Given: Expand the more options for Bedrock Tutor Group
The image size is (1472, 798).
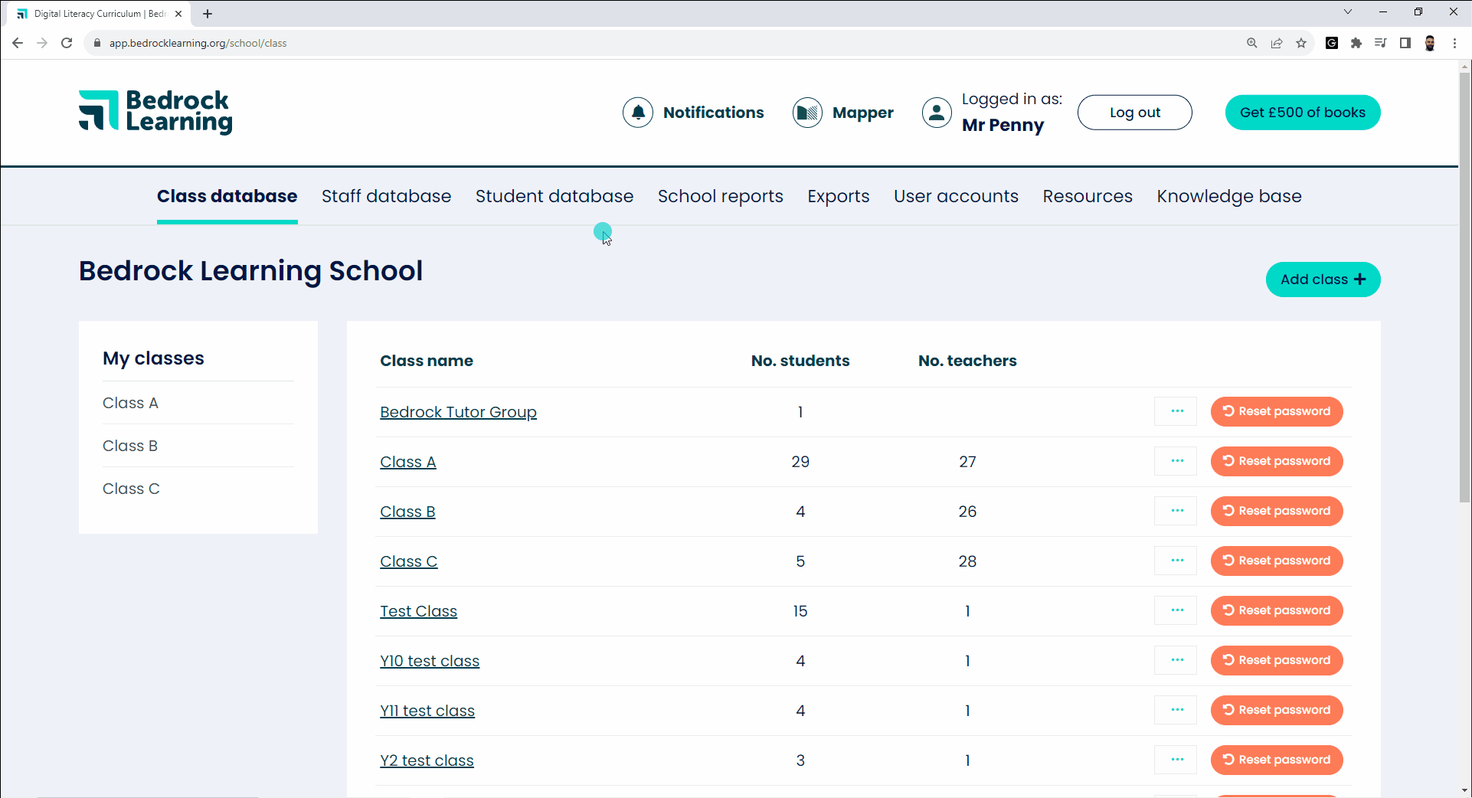Looking at the screenshot, I should (1176, 411).
